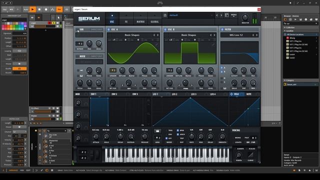
Task: Click the pointer tool icon in arranger
Action: [58, 17]
